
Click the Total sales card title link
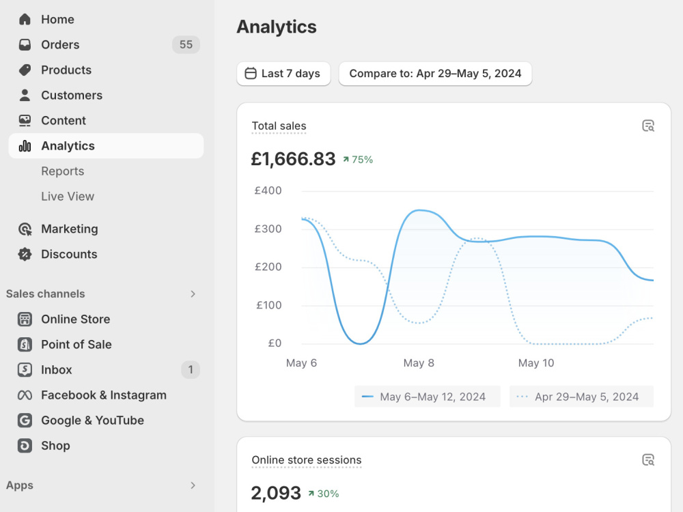[x=279, y=126]
